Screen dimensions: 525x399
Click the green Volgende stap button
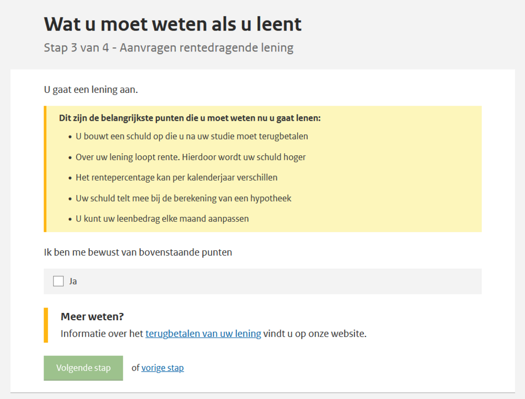pyautogui.click(x=83, y=368)
